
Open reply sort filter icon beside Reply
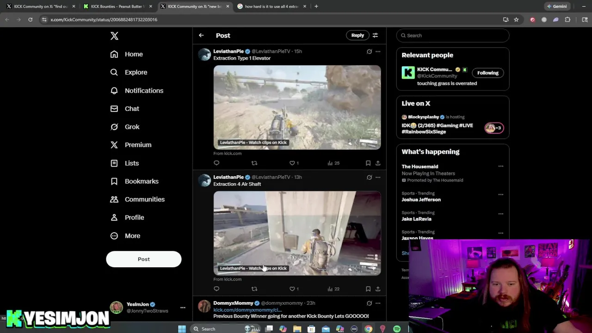375,35
